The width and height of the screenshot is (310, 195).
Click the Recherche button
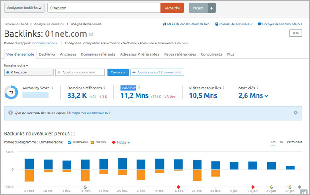click(x=172, y=8)
